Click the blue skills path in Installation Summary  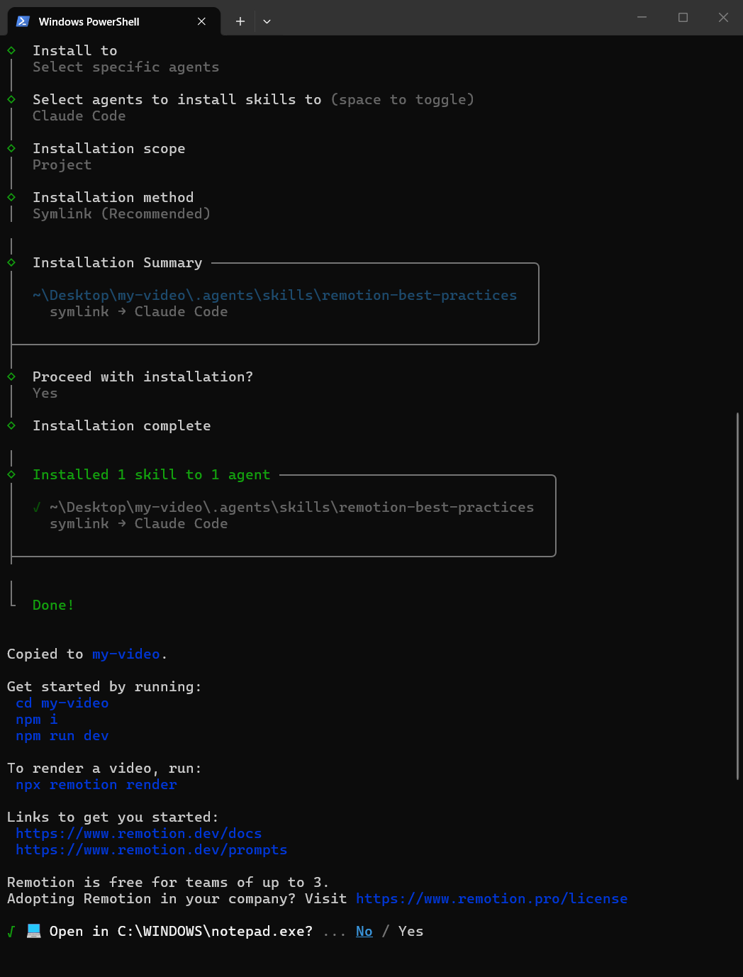[275, 295]
